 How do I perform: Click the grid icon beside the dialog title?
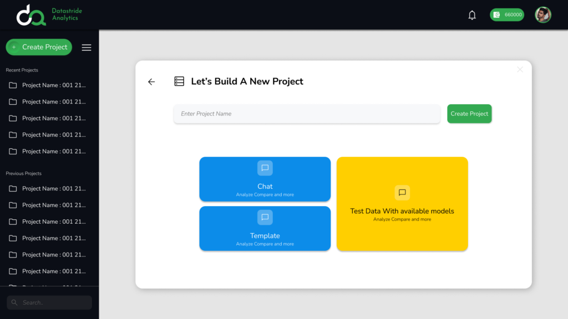pos(179,81)
